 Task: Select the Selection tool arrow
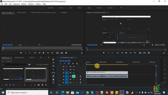click(x=53, y=59)
